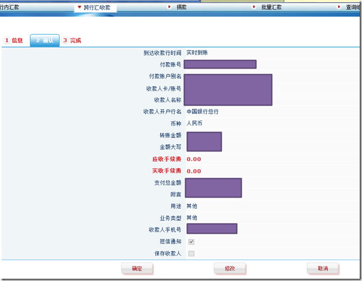Click the 转账金额 label
Screen dimensions: 362x281
click(171, 135)
